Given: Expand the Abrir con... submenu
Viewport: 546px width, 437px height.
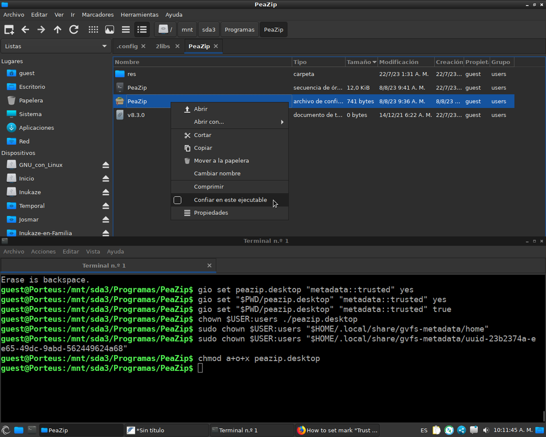Looking at the screenshot, I should tap(229, 122).
